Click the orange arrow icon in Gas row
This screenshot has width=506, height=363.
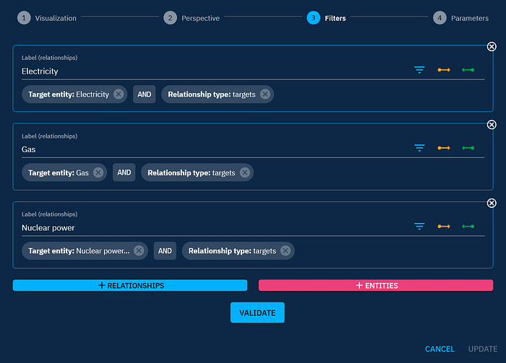tap(444, 148)
